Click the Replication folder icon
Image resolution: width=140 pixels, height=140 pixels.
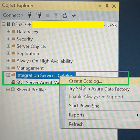pos(13,53)
